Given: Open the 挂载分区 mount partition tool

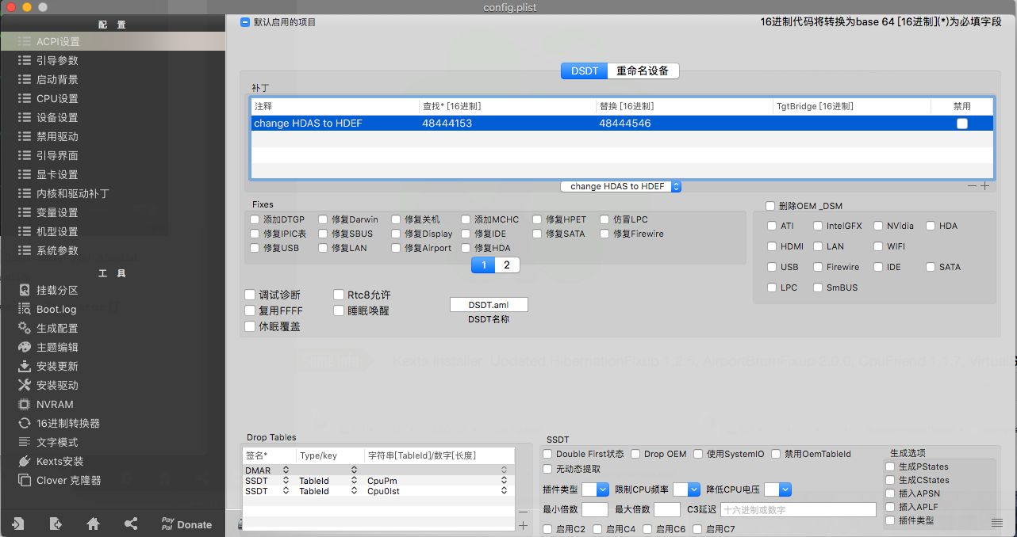Looking at the screenshot, I should coord(57,290).
